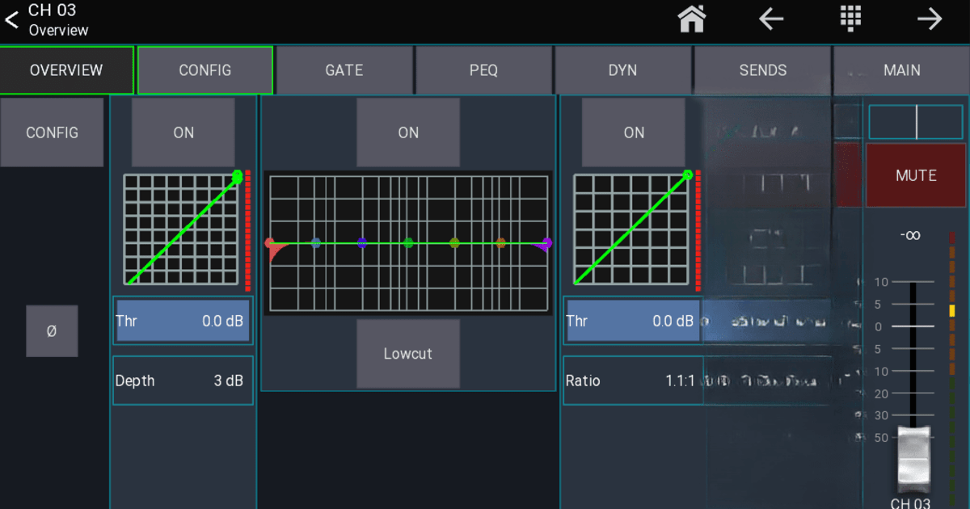
Task: Go back using the left arrow icon
Action: [x=771, y=19]
